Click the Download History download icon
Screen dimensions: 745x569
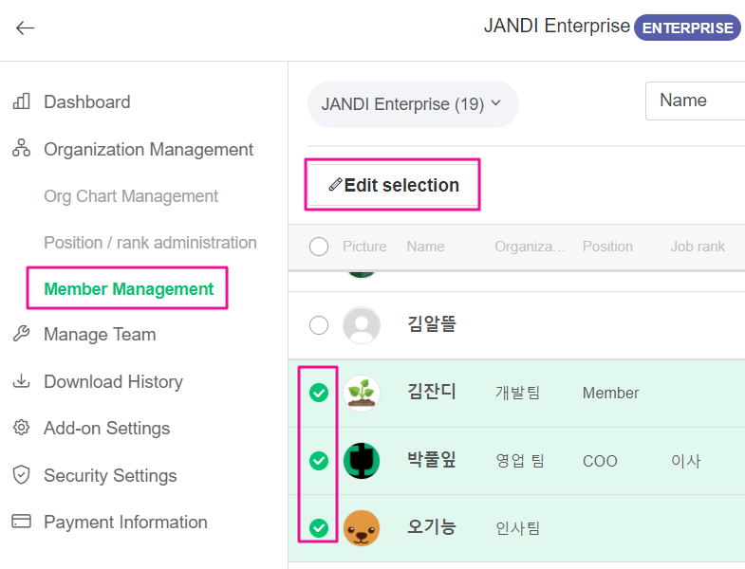pos(21,381)
